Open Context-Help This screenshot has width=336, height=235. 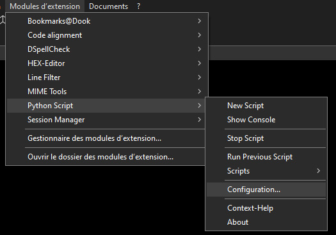(x=266, y=208)
